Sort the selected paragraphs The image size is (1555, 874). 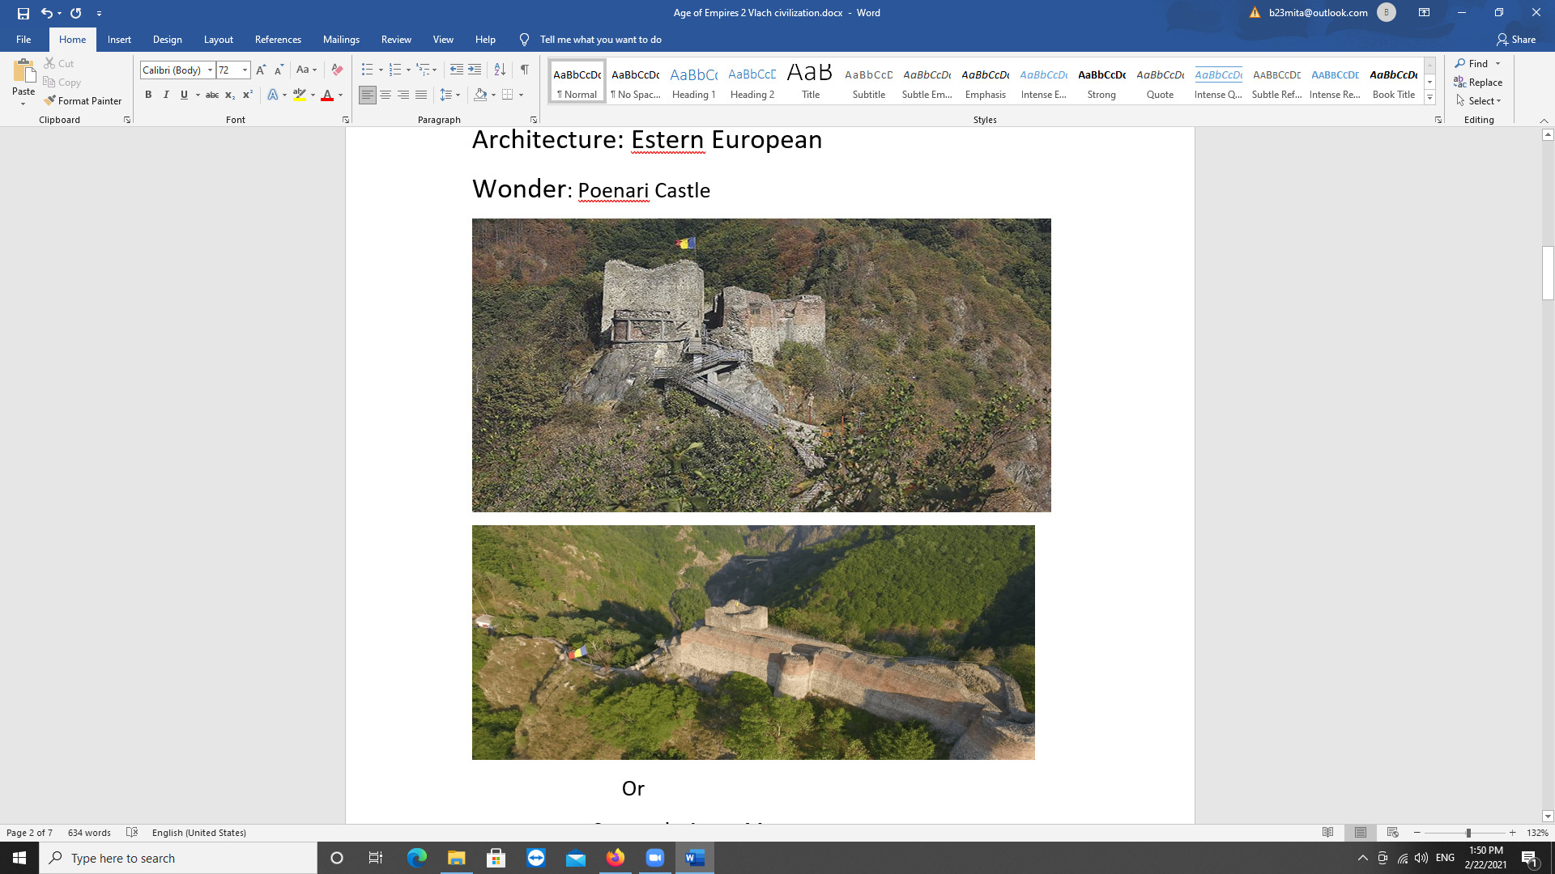tap(500, 70)
